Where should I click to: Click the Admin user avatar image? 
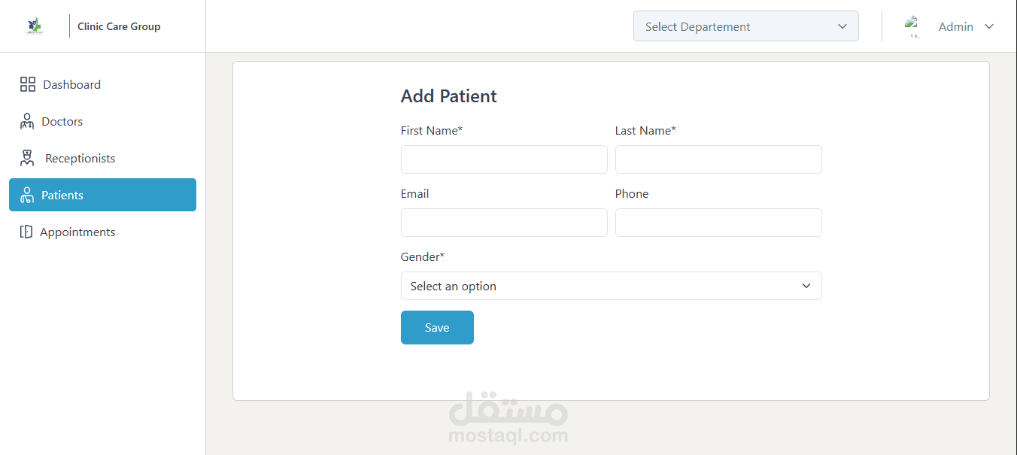point(913,26)
